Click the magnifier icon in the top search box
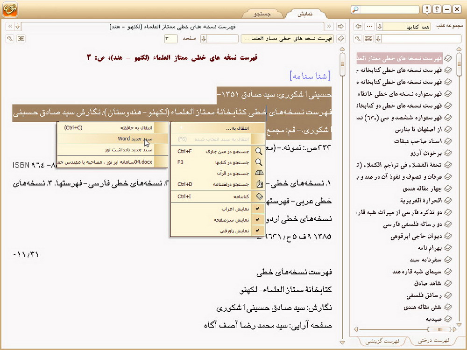467x350 pixels. (x=355, y=9)
